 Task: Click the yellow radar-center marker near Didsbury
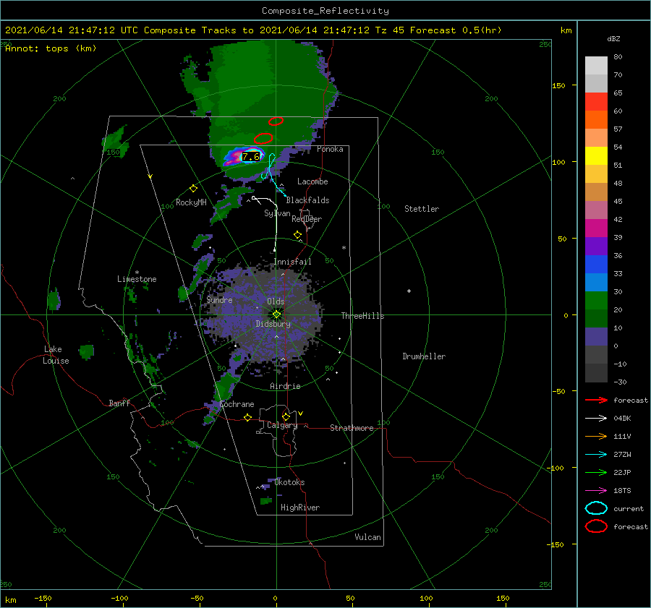tap(276, 314)
